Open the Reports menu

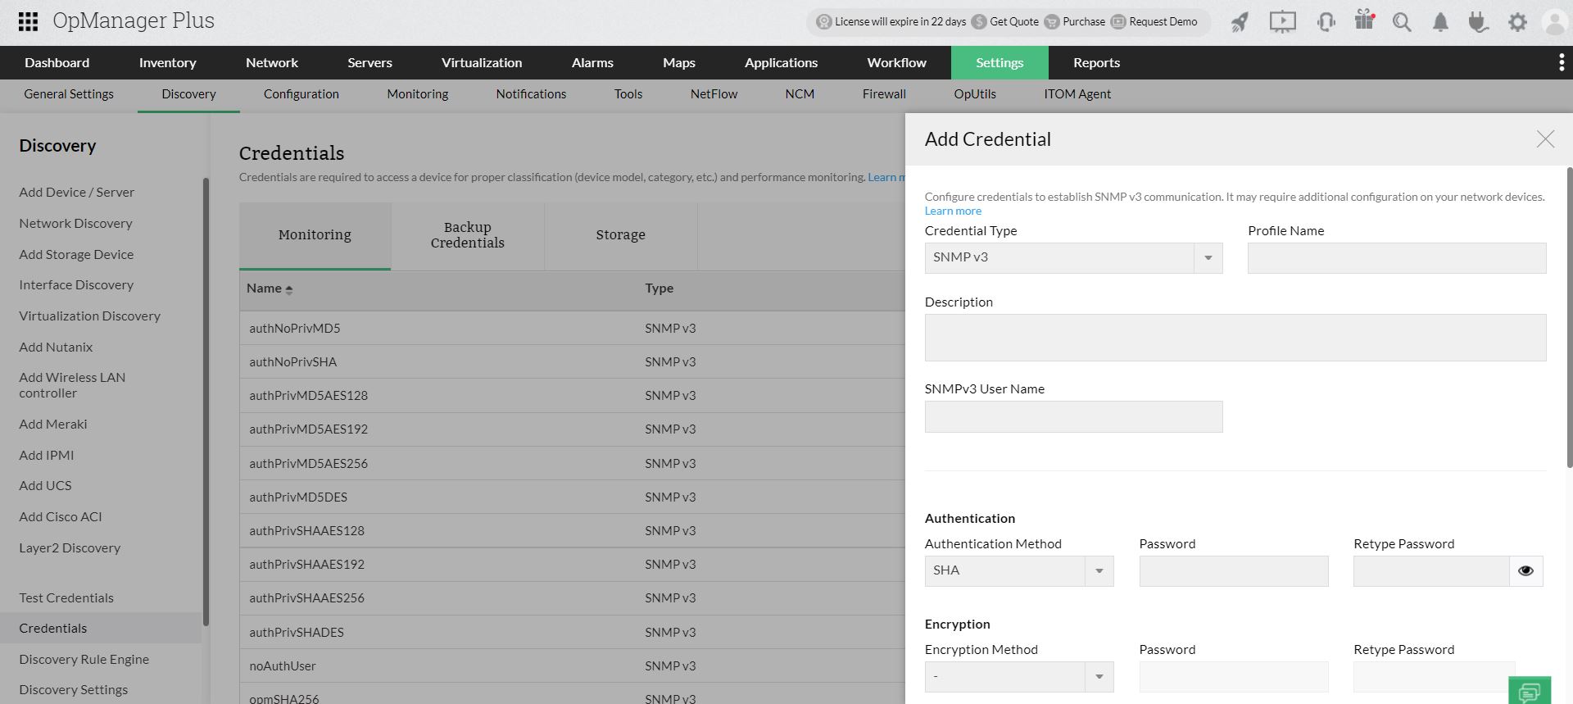(1096, 63)
